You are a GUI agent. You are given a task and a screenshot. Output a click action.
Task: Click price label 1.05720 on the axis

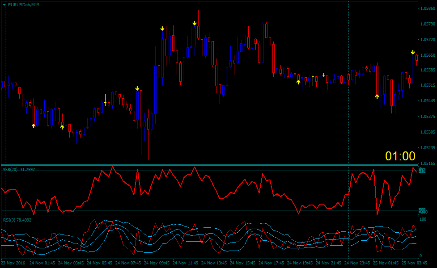[x=428, y=40]
